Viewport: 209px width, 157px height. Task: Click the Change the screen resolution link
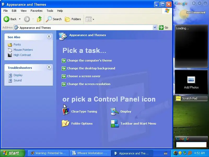tap(89, 84)
